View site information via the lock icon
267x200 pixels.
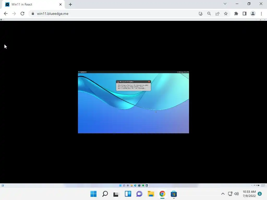pyautogui.click(x=33, y=14)
